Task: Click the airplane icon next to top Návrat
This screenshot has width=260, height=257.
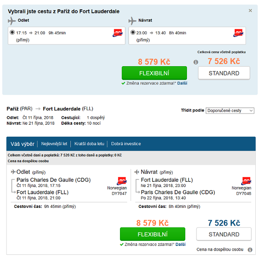Action: 132,21
